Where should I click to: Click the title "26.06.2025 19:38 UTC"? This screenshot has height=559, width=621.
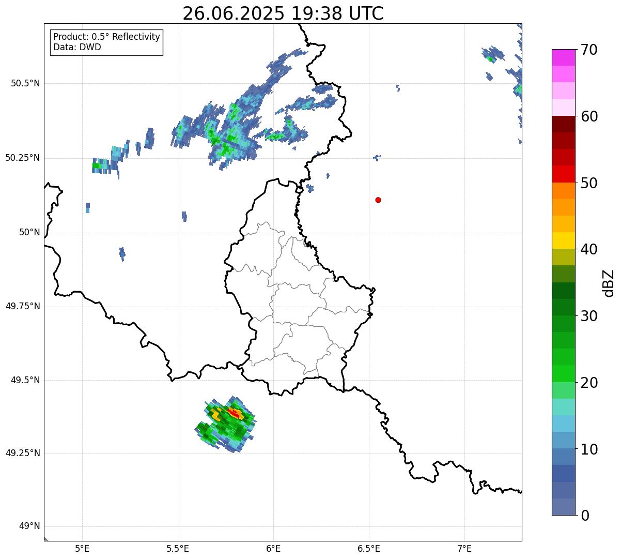click(283, 13)
